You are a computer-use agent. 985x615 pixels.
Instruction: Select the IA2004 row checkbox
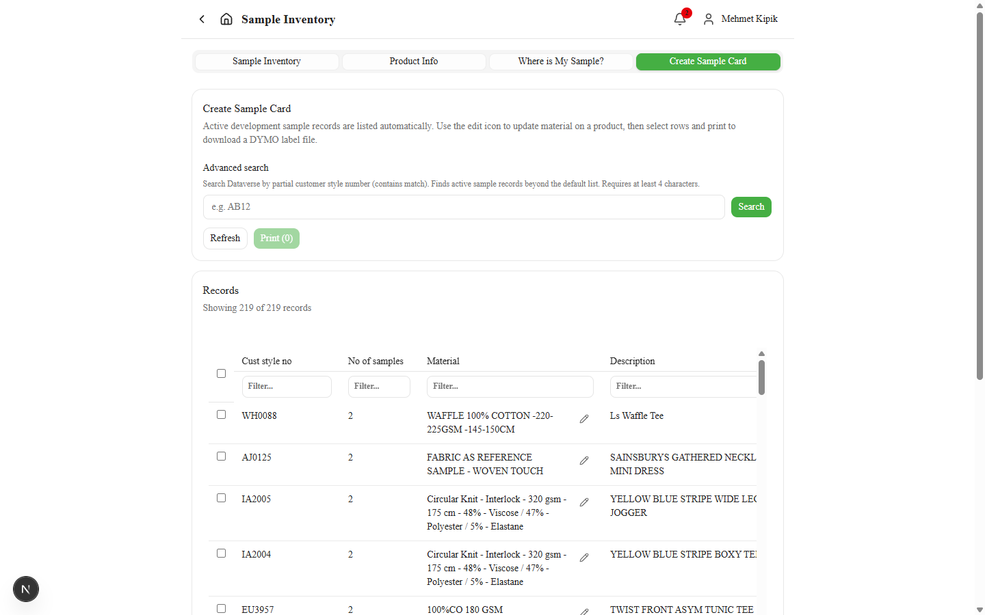[221, 553]
